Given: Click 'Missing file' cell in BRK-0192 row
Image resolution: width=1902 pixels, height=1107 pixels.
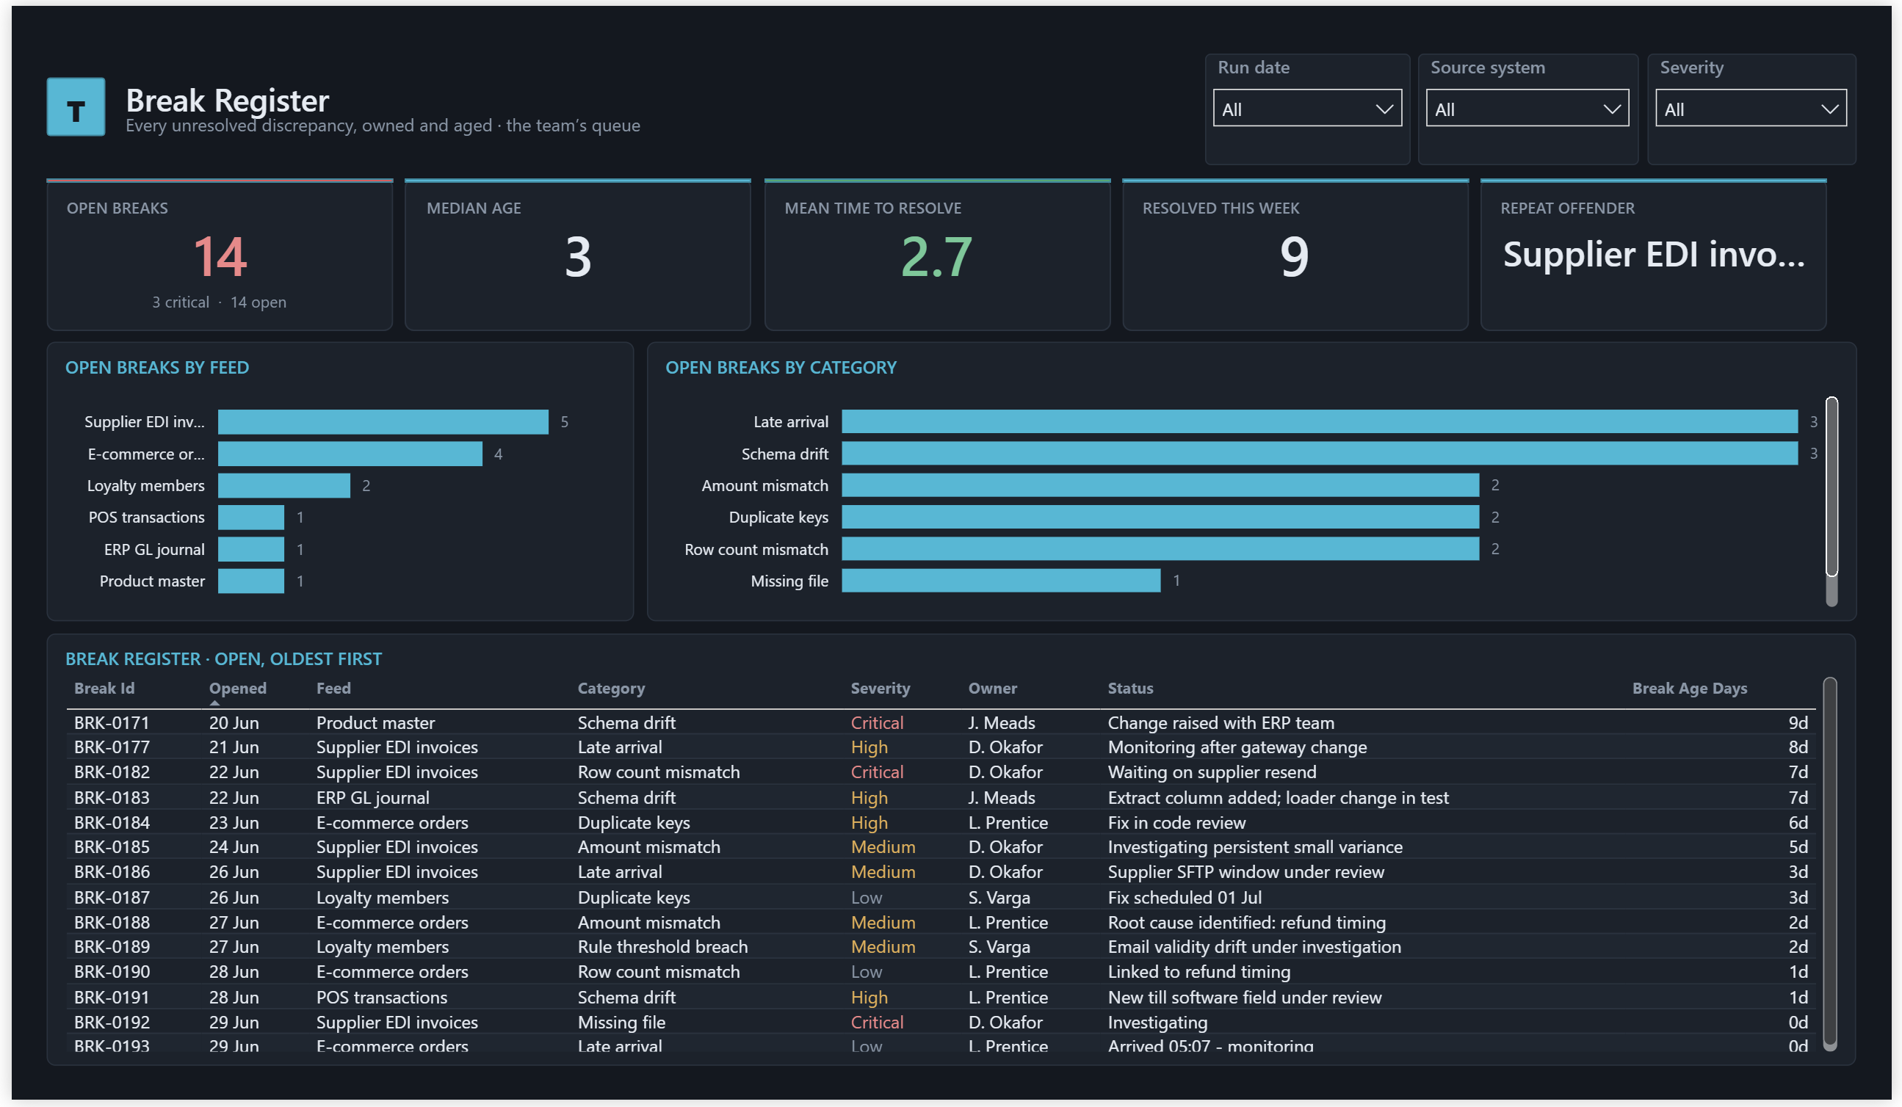Looking at the screenshot, I should pos(621,1022).
